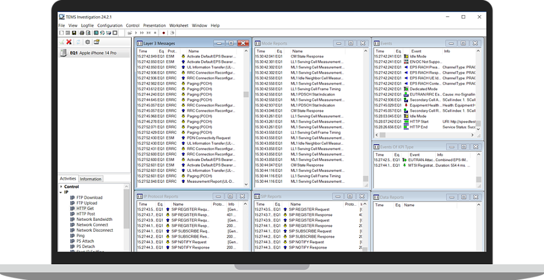Click the refresh equipment icon in left panel
Screen dimensions: 544x280
(x=79, y=42)
